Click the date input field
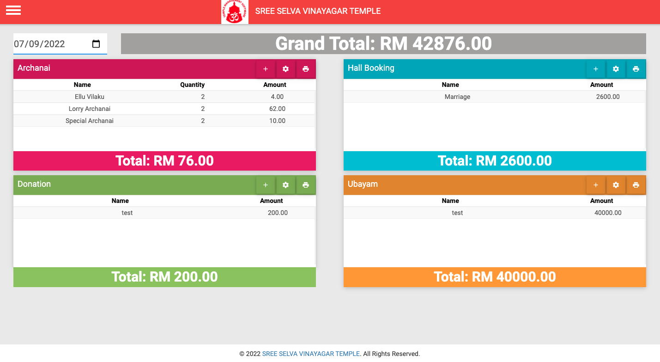Image resolution: width=660 pixels, height=362 pixels. click(x=46, y=44)
